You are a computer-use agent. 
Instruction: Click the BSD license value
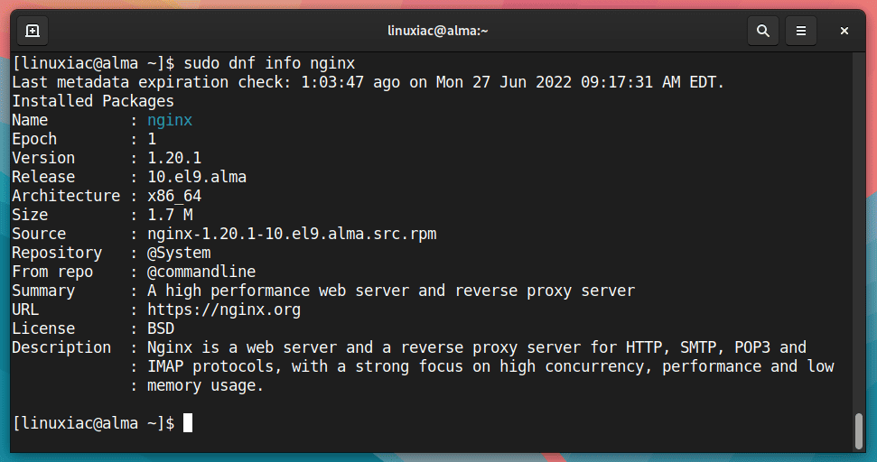[x=161, y=328]
